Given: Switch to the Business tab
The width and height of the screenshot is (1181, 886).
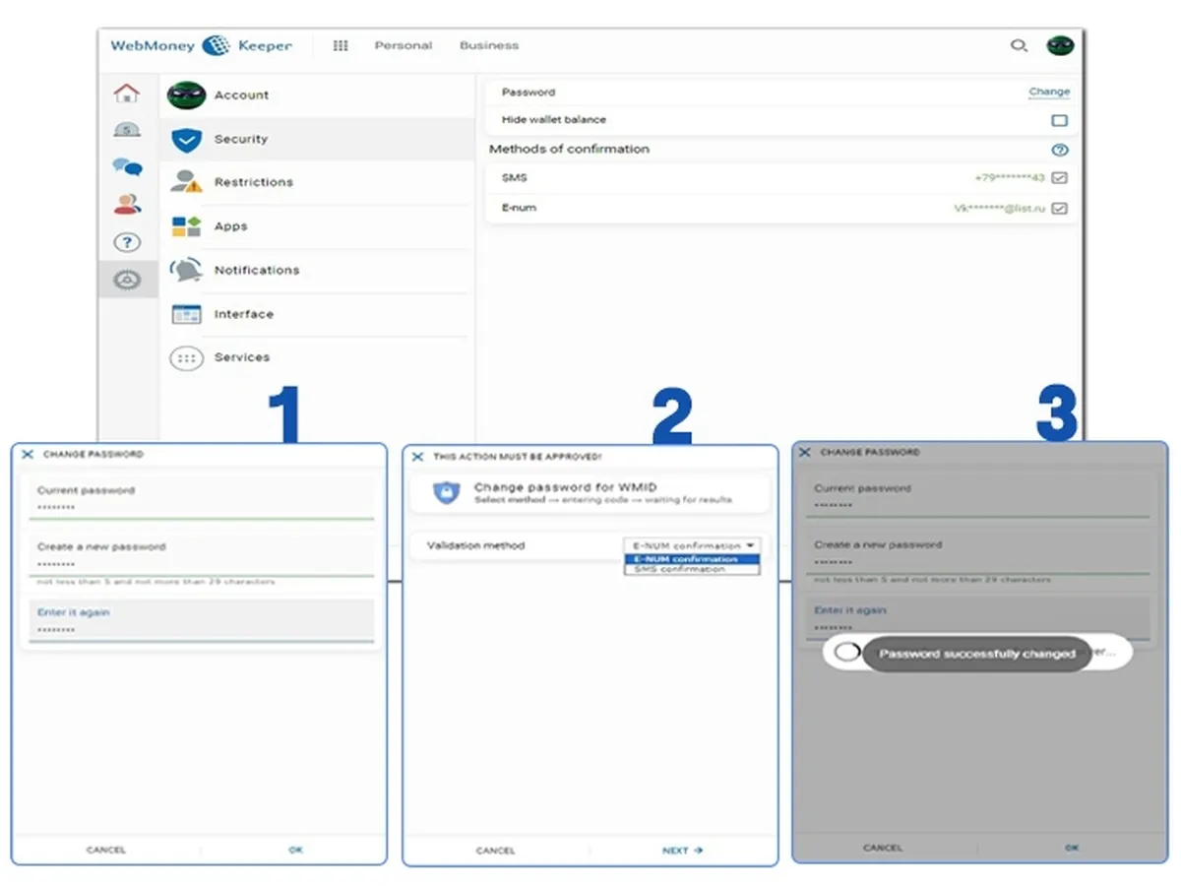Looking at the screenshot, I should coord(488,45).
